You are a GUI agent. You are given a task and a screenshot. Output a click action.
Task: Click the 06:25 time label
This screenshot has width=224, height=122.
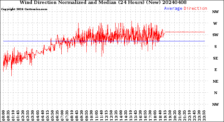57,115
